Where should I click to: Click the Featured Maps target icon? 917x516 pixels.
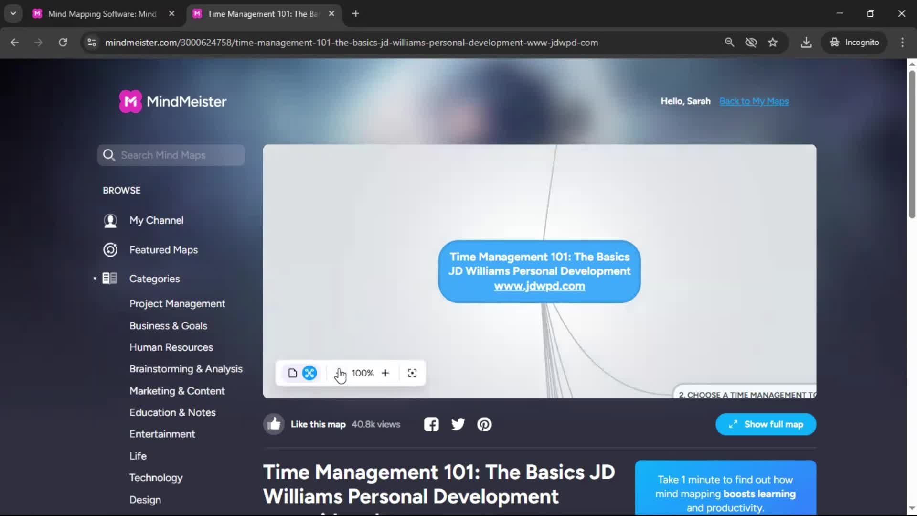(x=110, y=250)
